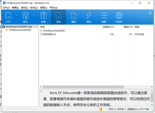Expand the Extract button dropdown arrow
Screen dimensions: 155x113
(34, 15)
